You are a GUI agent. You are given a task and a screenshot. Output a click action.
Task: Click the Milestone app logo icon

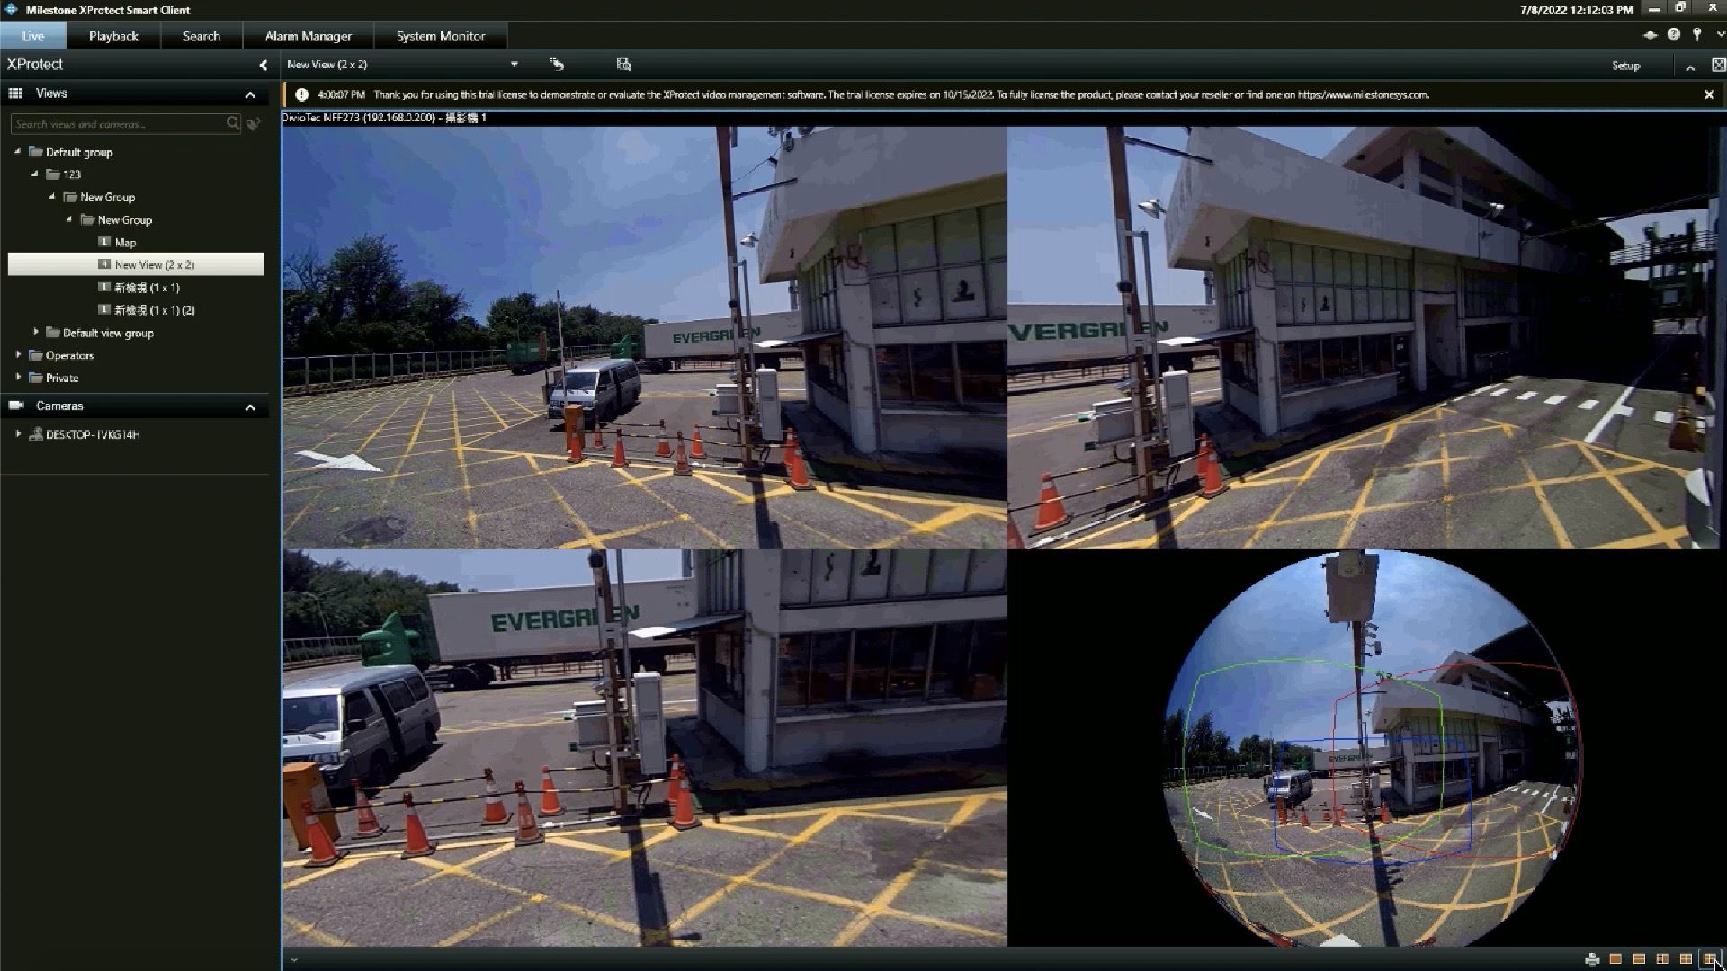[x=12, y=10]
